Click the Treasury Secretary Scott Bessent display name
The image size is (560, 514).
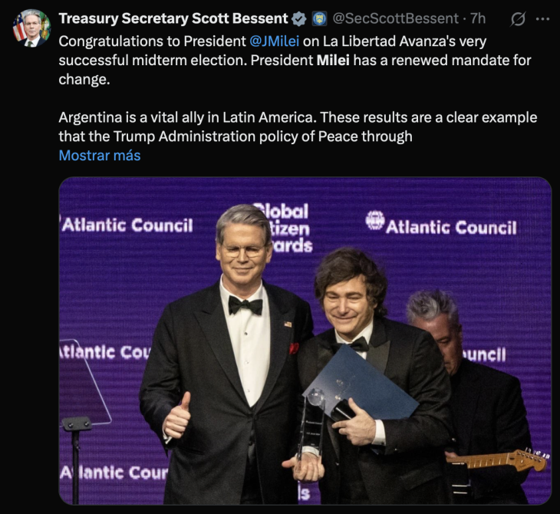pyautogui.click(x=173, y=18)
